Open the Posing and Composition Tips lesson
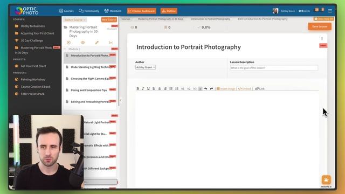 [x=90, y=90]
